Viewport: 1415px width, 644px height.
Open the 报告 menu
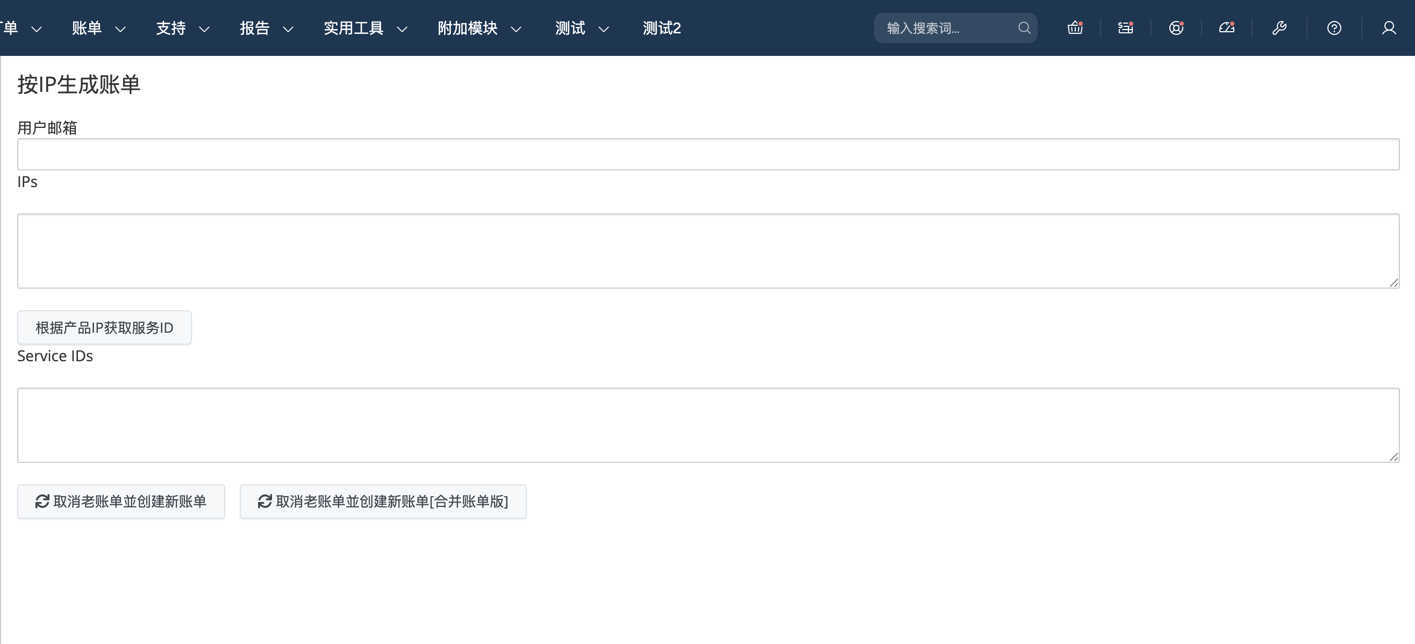pyautogui.click(x=267, y=28)
